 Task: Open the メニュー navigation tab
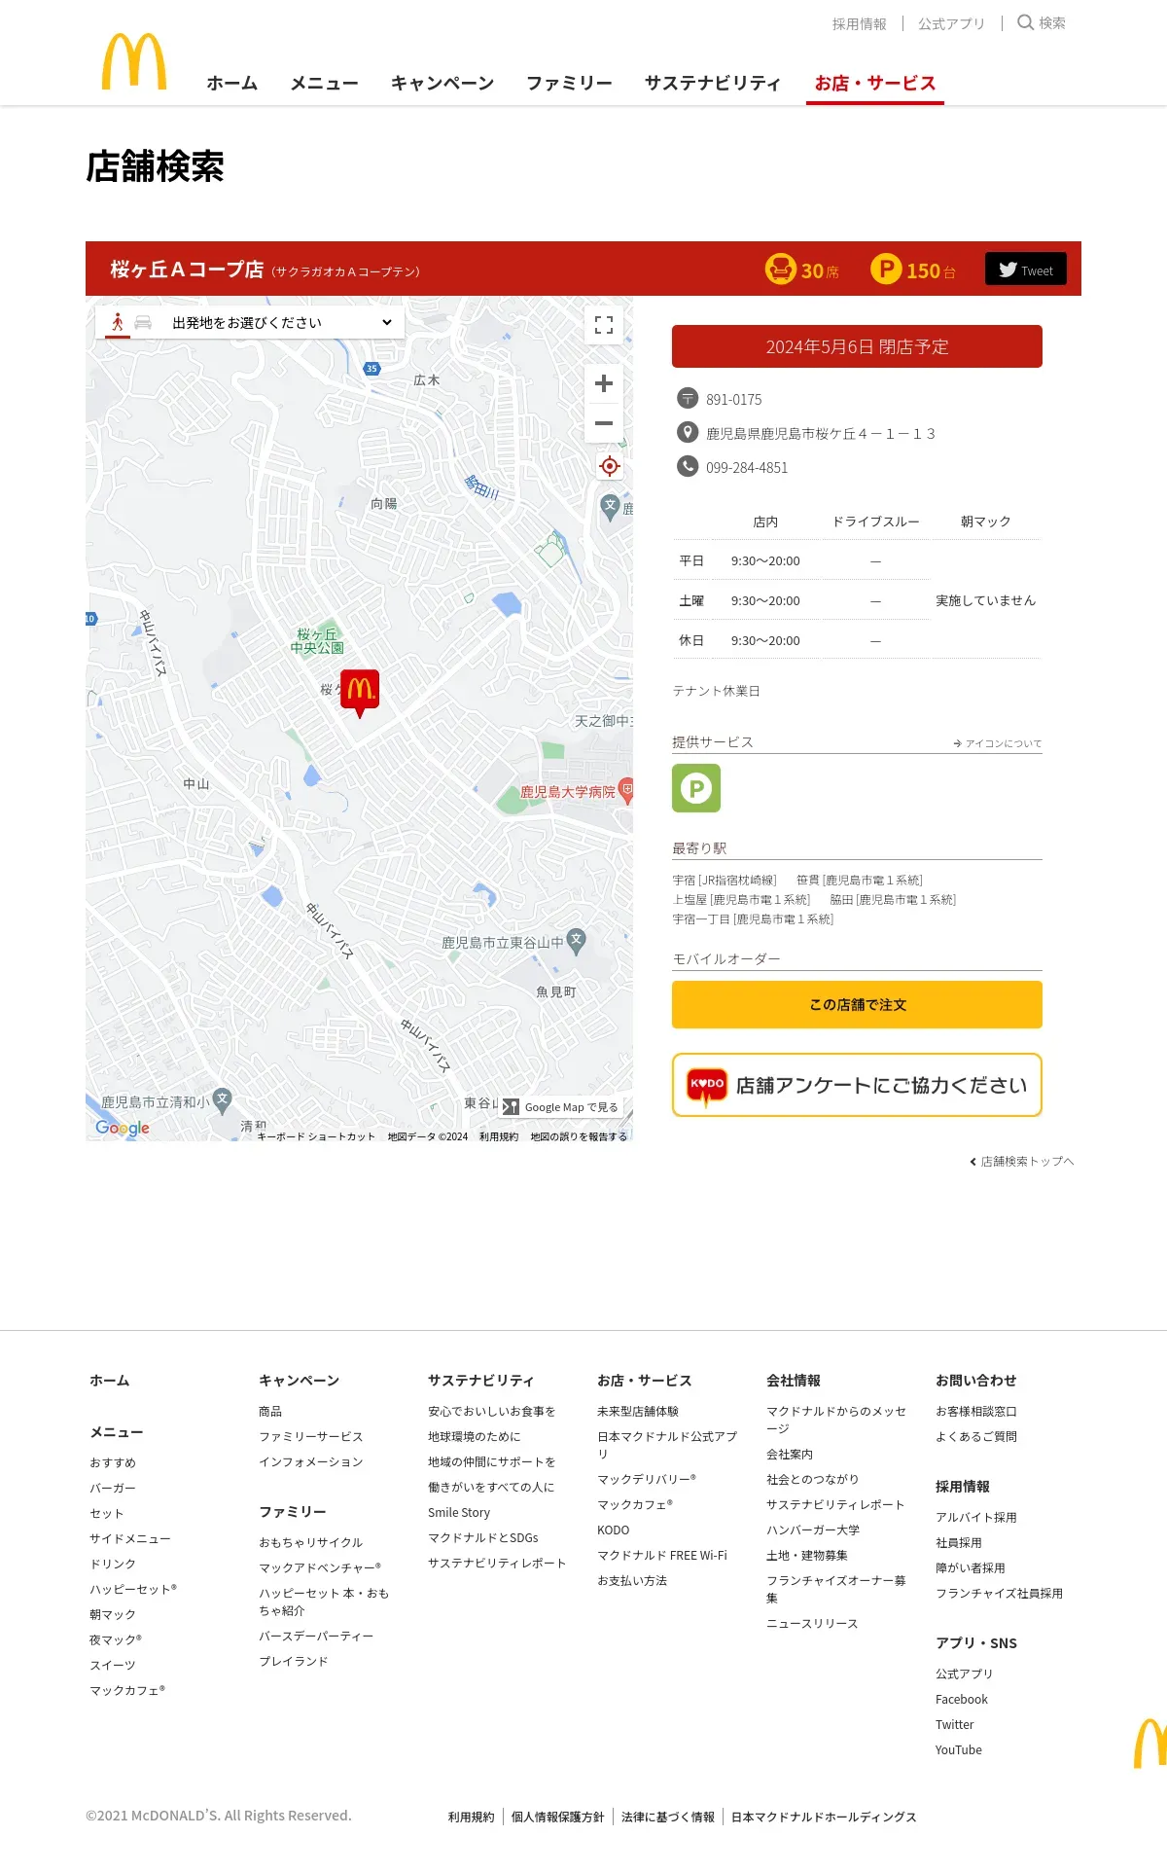pyautogui.click(x=325, y=84)
